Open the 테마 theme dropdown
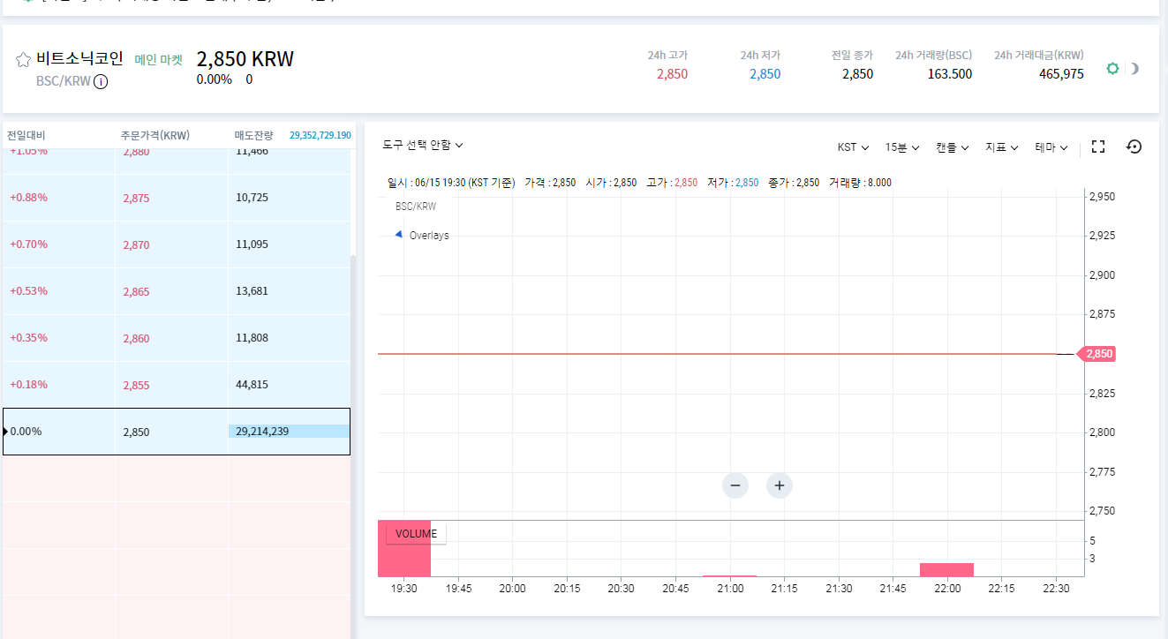Screen dimensions: 1168x639 pos(1051,147)
